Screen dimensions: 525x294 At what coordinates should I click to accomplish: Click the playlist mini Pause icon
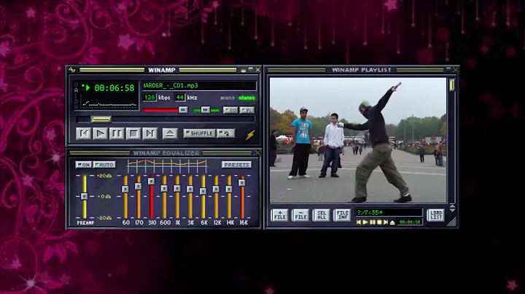coord(373,222)
